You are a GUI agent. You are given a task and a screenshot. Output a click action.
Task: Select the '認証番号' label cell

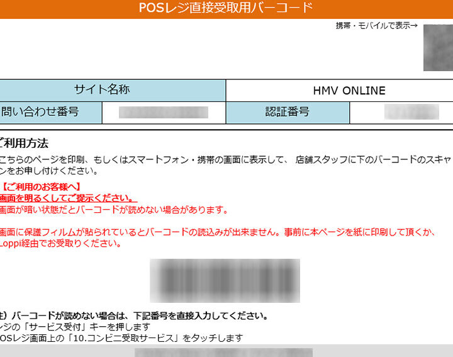tap(288, 113)
